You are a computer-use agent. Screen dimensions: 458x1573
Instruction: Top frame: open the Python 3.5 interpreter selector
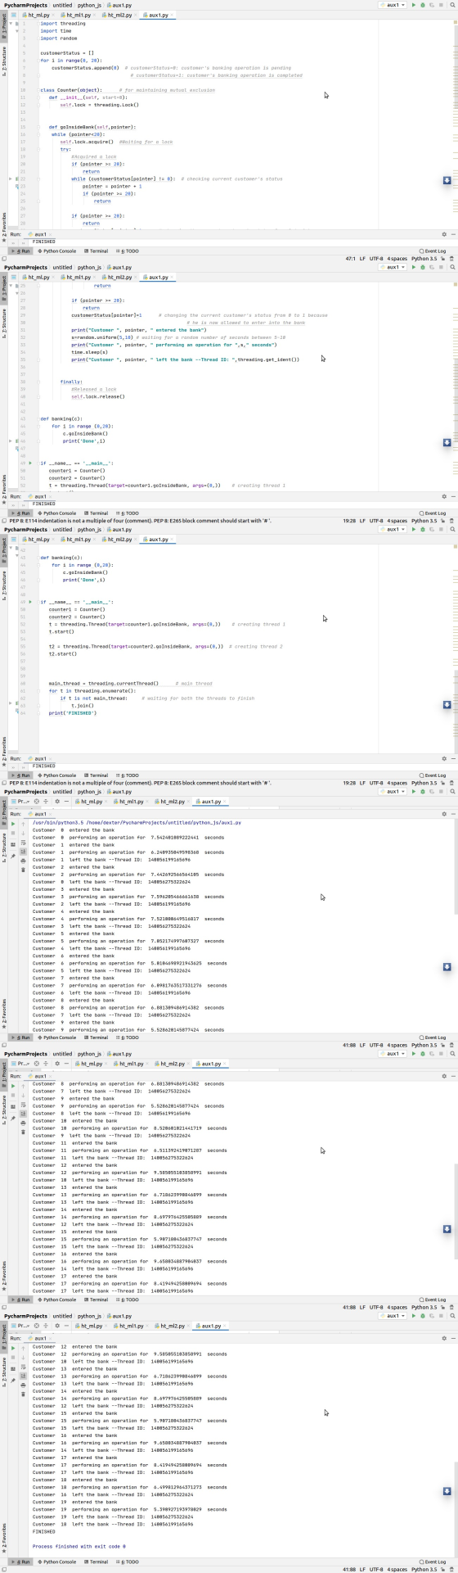pos(424,259)
